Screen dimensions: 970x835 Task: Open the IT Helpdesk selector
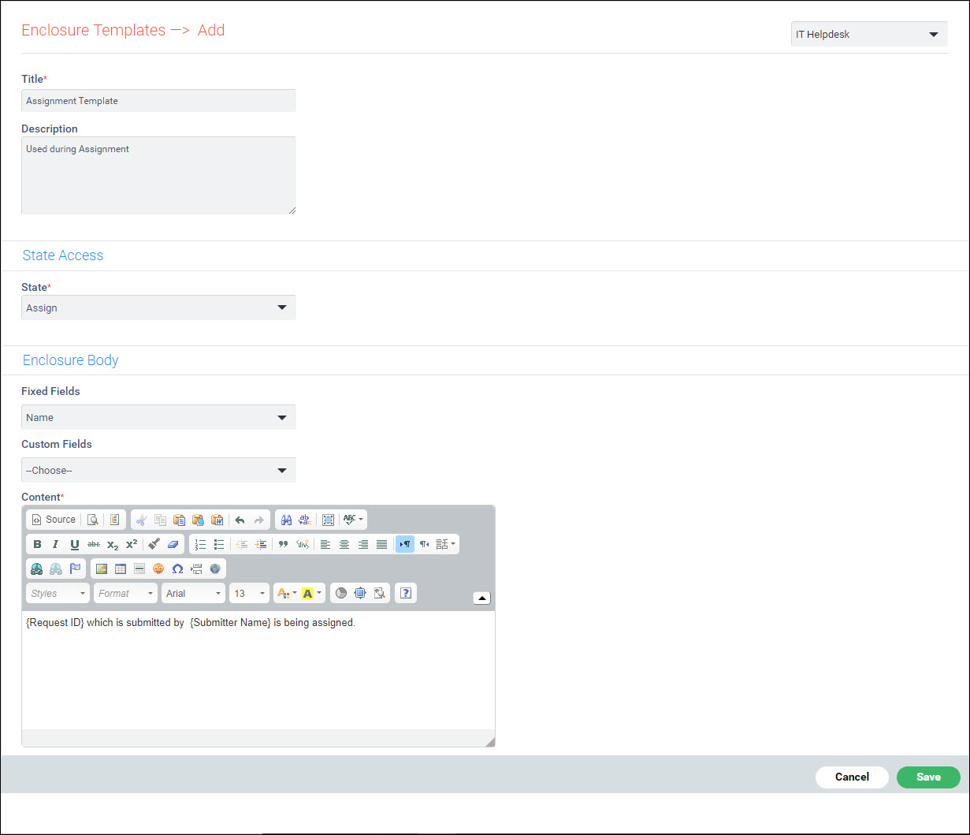click(867, 34)
